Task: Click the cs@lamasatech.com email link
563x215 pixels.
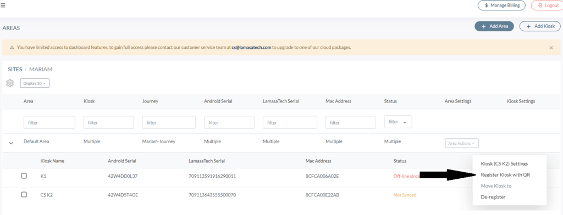Action: pos(251,47)
